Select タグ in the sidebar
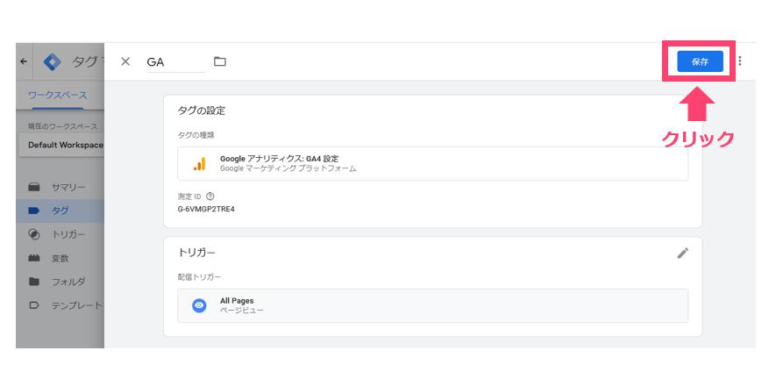The width and height of the screenshot is (783, 372). tap(60, 211)
